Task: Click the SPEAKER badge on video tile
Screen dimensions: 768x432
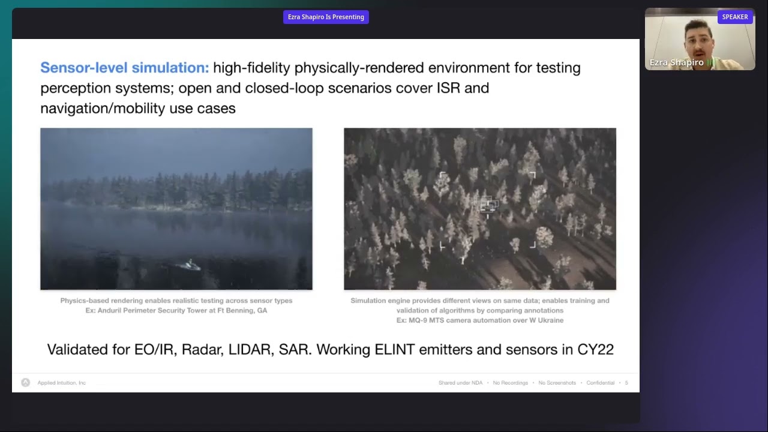Action: pyautogui.click(x=735, y=17)
